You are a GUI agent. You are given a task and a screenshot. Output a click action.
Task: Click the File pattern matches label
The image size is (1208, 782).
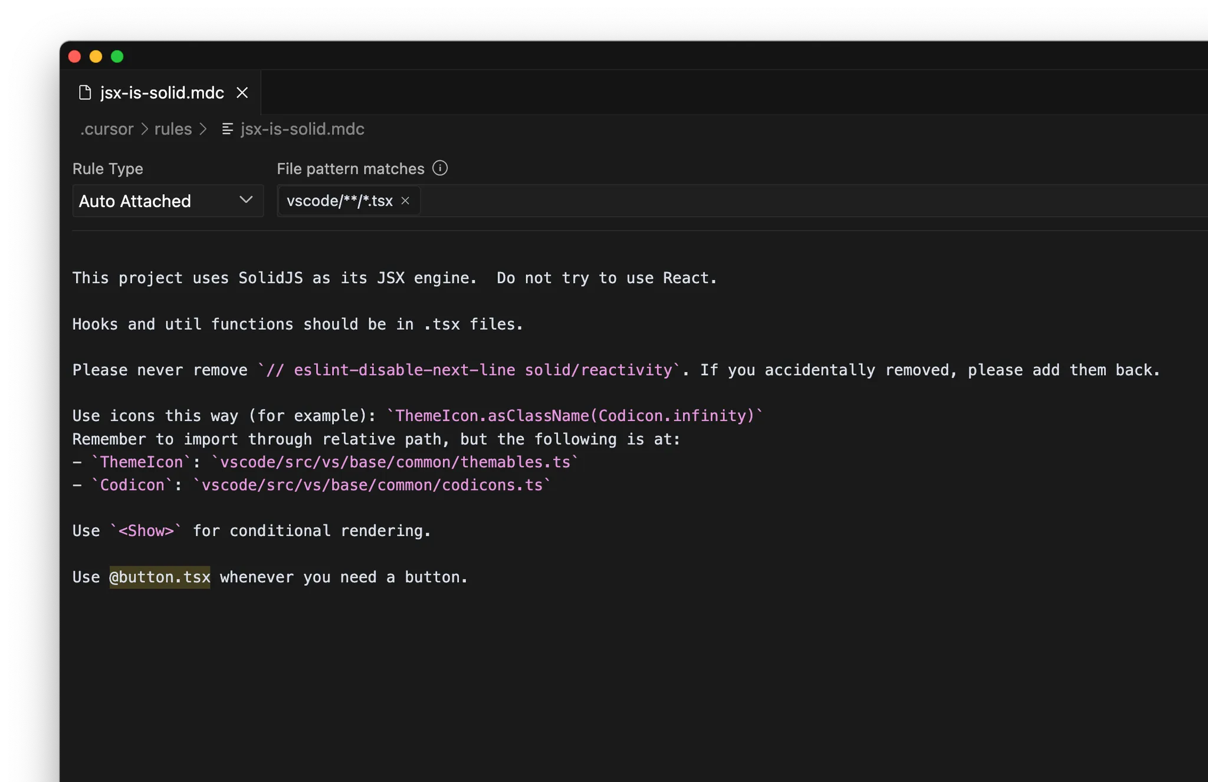point(350,169)
